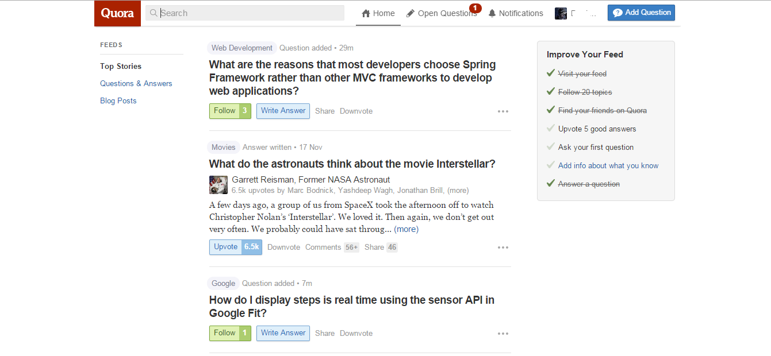771x356 pixels.
Task: Click the Quora logo
Action: [x=117, y=13]
